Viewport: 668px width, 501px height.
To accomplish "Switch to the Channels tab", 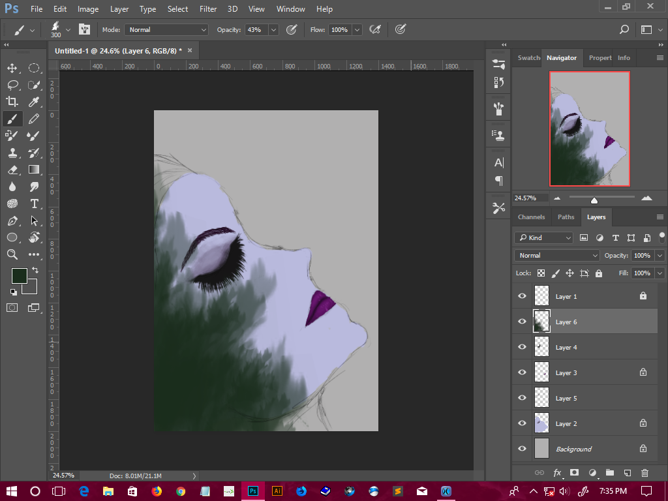I will point(531,217).
